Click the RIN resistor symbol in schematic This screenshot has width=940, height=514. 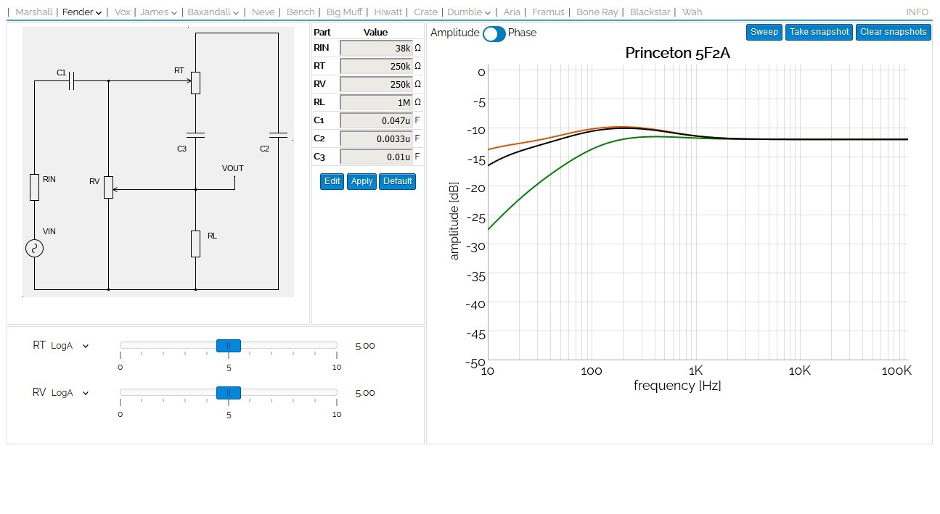coord(34,187)
